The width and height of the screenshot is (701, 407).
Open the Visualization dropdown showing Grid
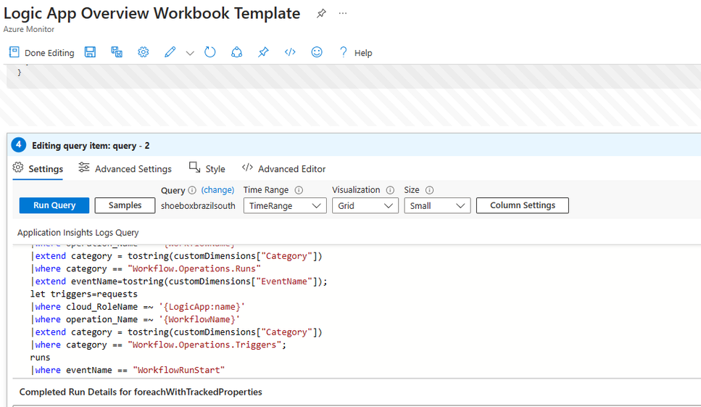click(x=365, y=206)
